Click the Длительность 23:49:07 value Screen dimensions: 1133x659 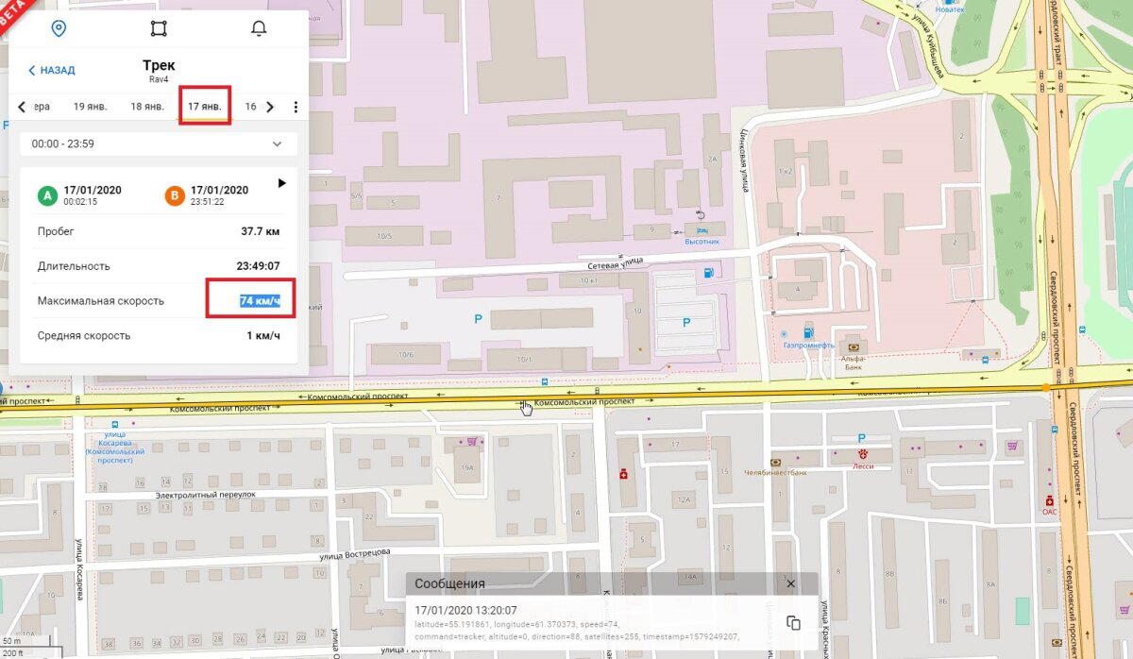click(258, 266)
